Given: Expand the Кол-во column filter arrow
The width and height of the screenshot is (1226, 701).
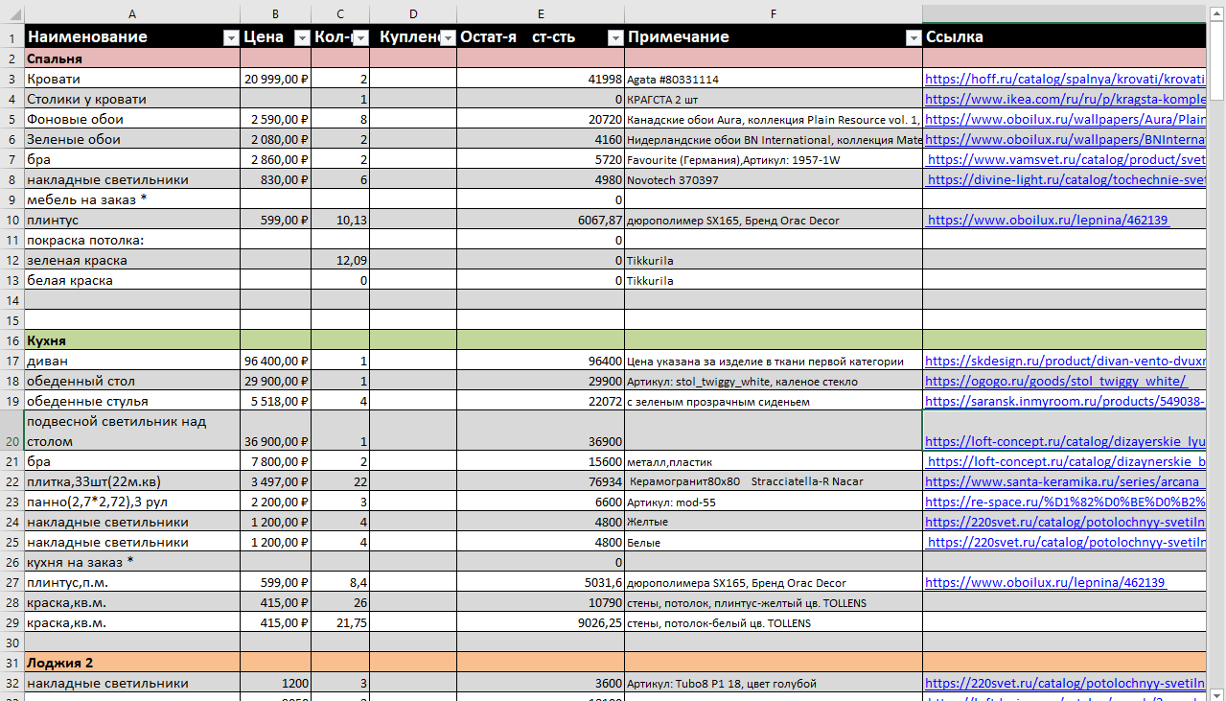Looking at the screenshot, I should pos(360,37).
